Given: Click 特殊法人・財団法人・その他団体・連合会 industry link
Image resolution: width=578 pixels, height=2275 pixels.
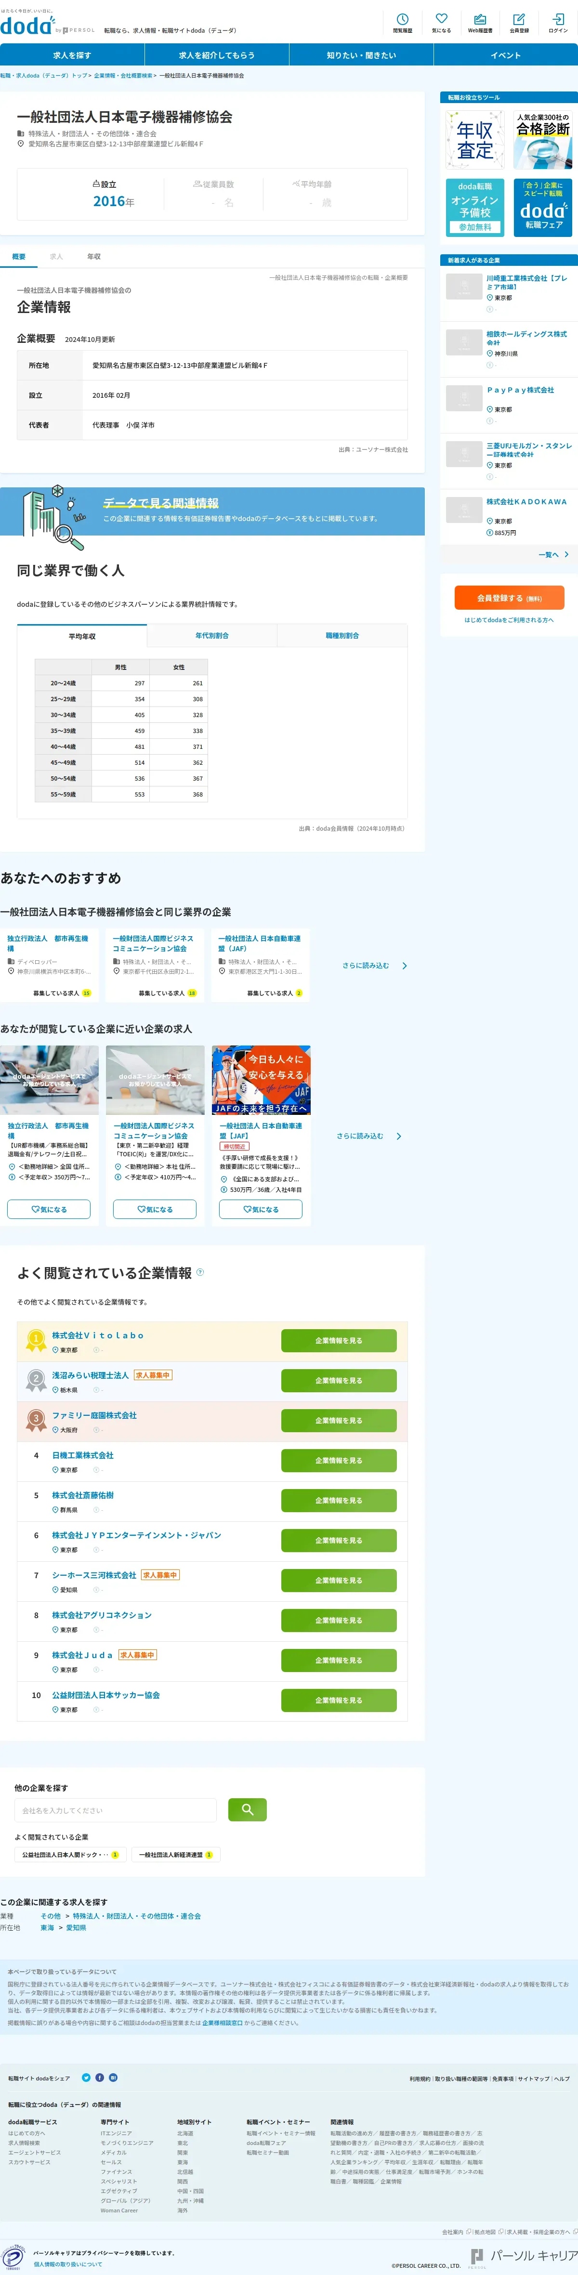Looking at the screenshot, I should click(137, 1916).
